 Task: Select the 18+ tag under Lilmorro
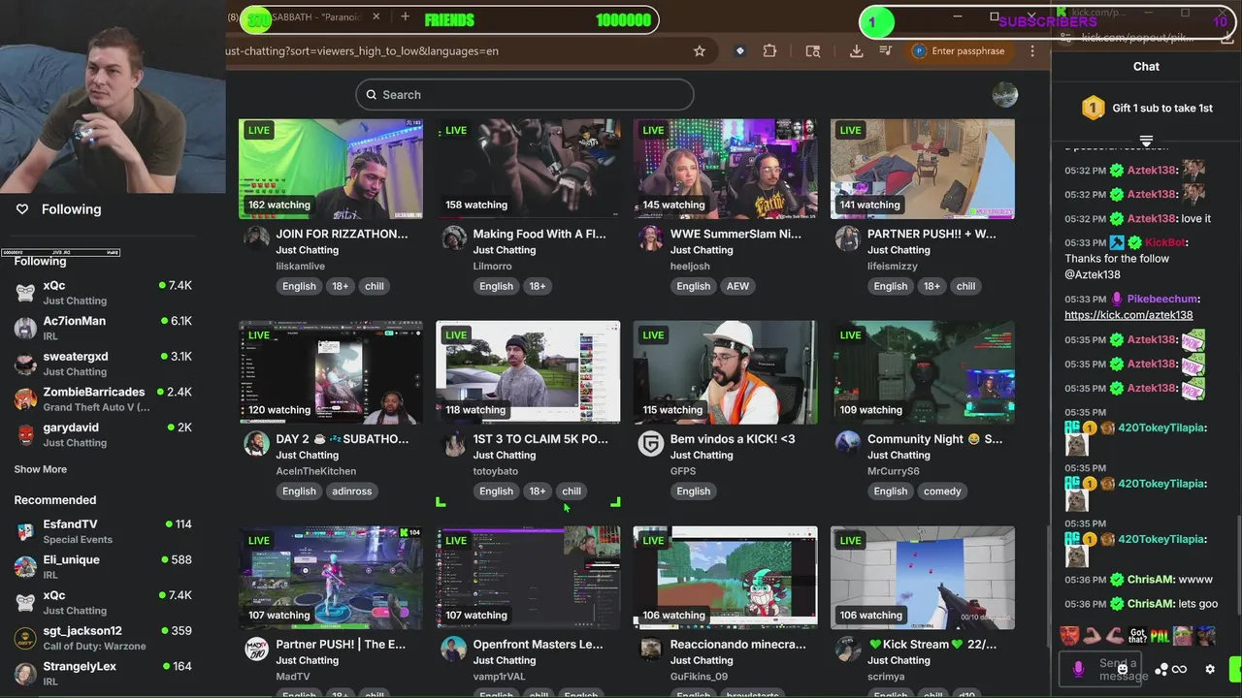click(538, 286)
